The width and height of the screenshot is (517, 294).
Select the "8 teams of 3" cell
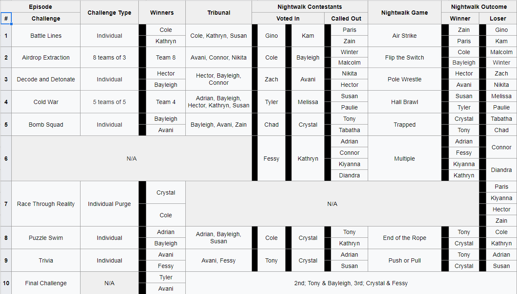[x=109, y=57]
